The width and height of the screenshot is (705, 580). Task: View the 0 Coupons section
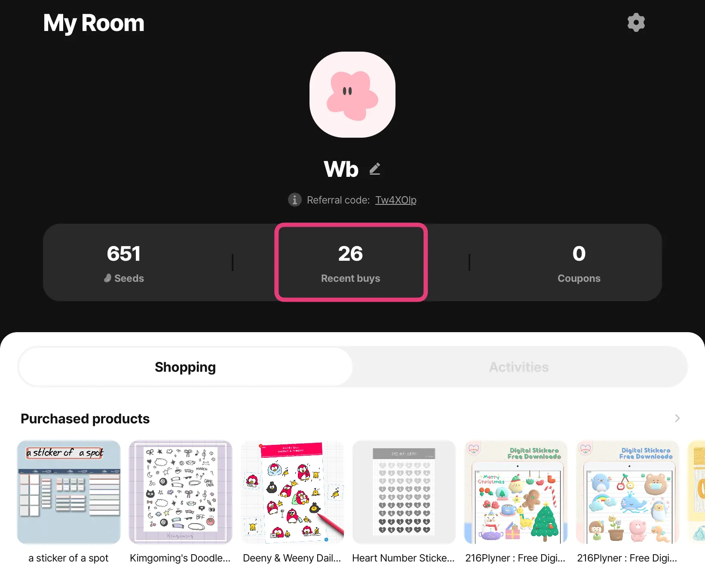[579, 262]
